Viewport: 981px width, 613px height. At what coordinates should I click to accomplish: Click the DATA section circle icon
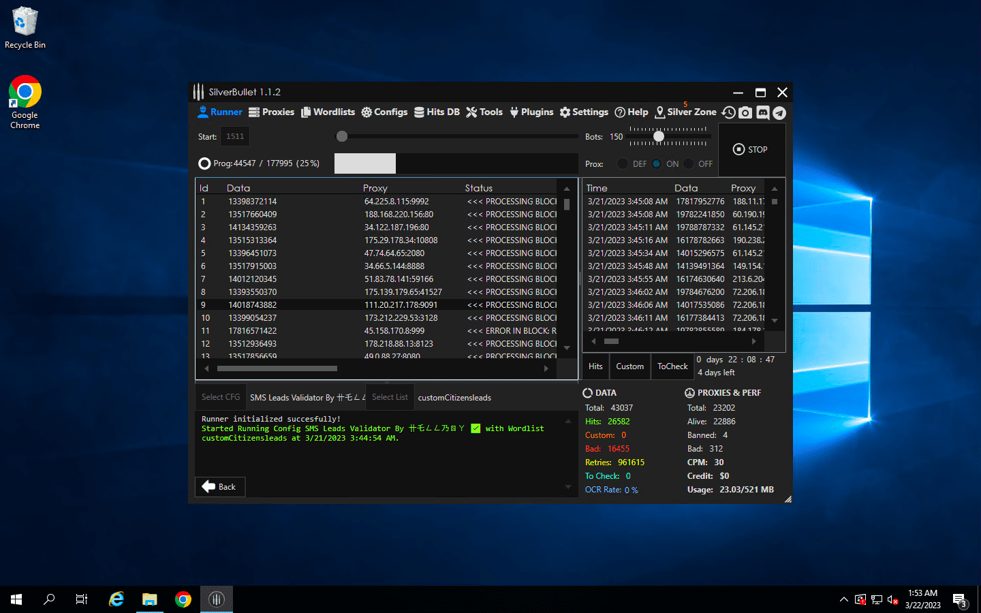tap(587, 393)
